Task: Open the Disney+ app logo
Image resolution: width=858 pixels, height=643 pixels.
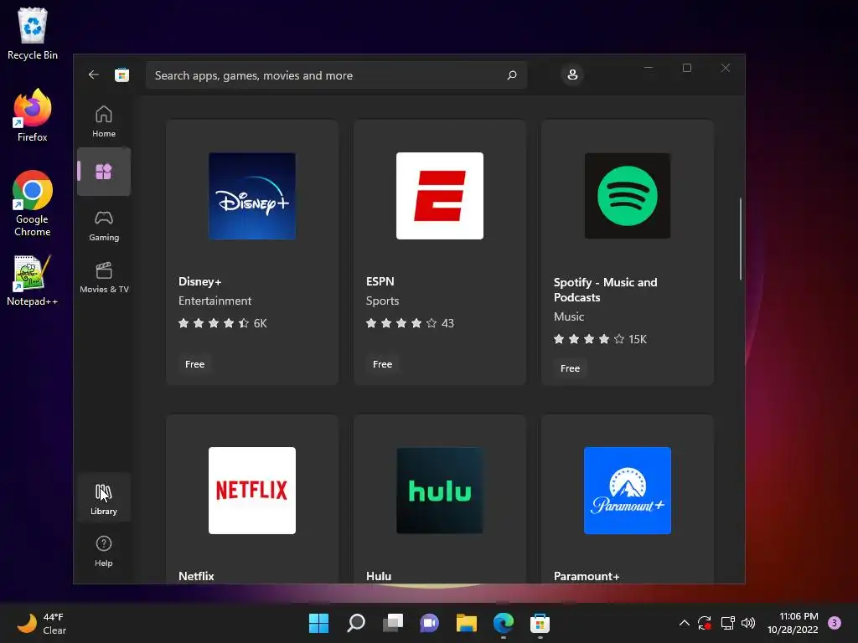Action: tap(252, 196)
